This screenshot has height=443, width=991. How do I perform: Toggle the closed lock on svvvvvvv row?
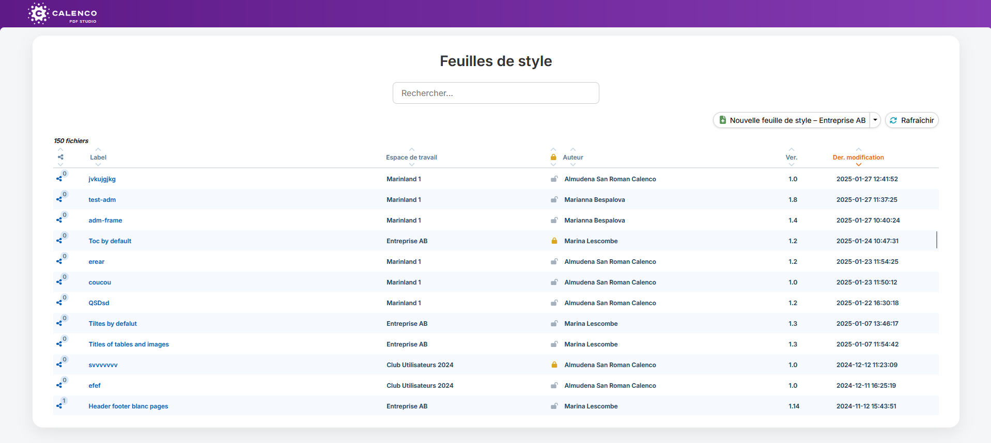point(554,365)
